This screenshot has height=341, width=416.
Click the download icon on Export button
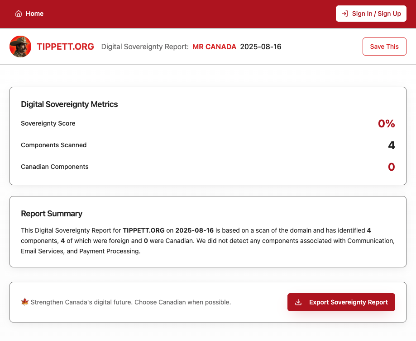pyautogui.click(x=298, y=302)
